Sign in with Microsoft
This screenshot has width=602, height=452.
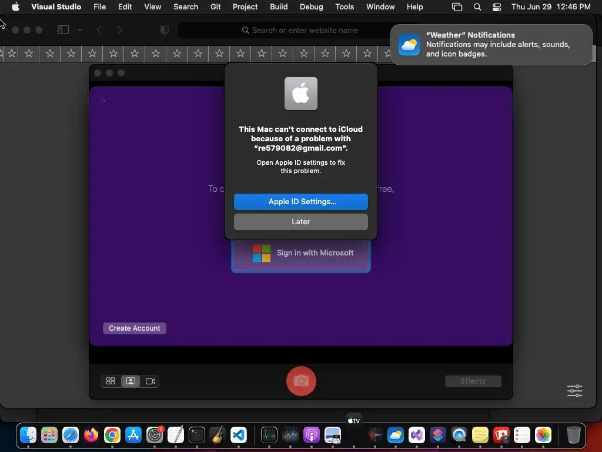[300, 253]
